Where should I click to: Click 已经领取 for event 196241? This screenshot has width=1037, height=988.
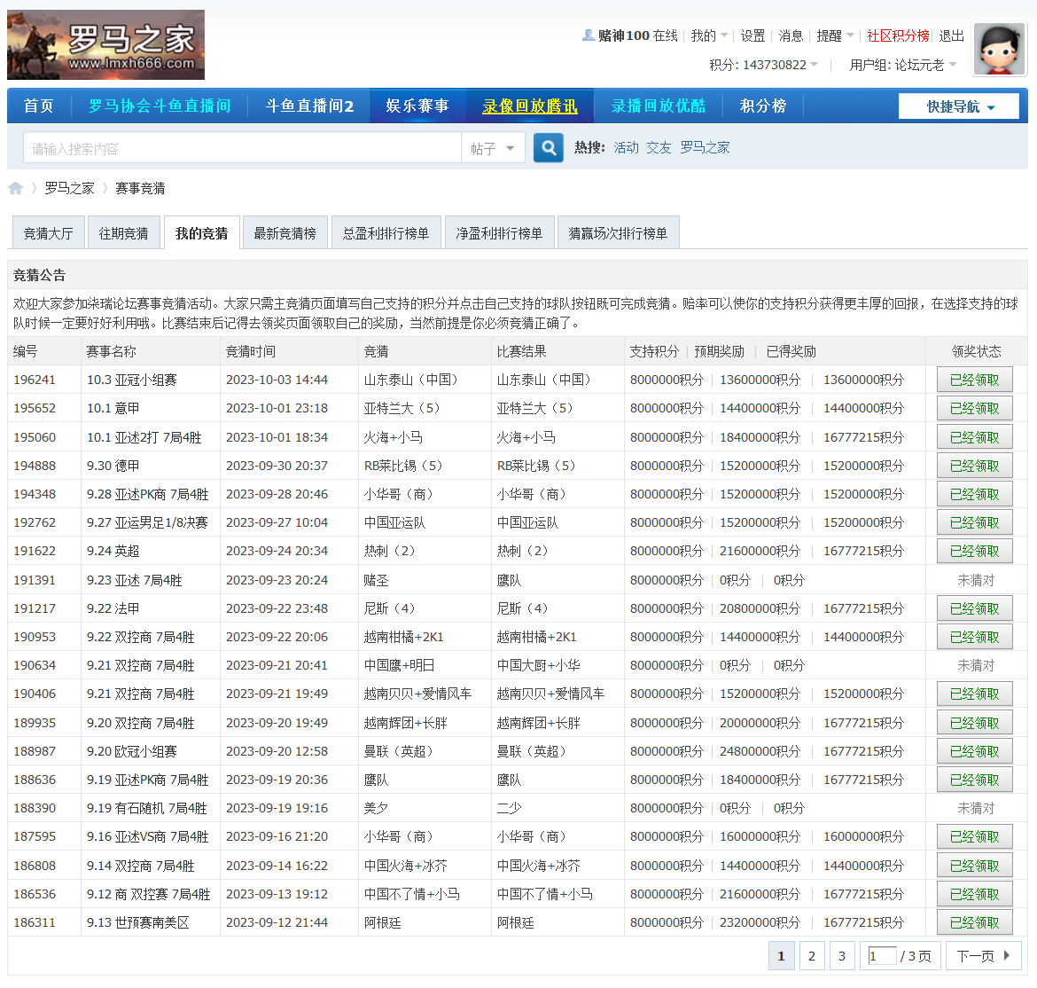pyautogui.click(x=974, y=379)
